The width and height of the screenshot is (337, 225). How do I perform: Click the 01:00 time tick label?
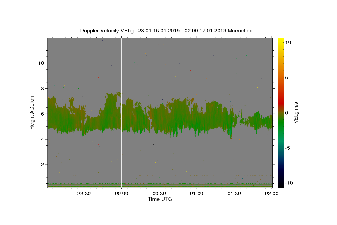196,193
